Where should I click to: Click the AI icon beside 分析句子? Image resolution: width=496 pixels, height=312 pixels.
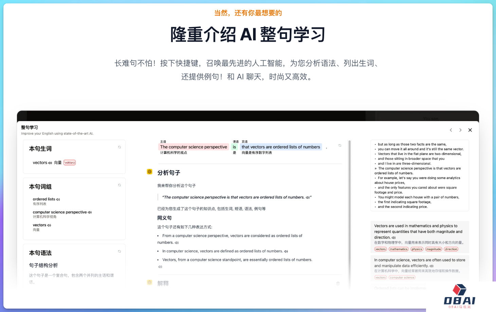[149, 172]
